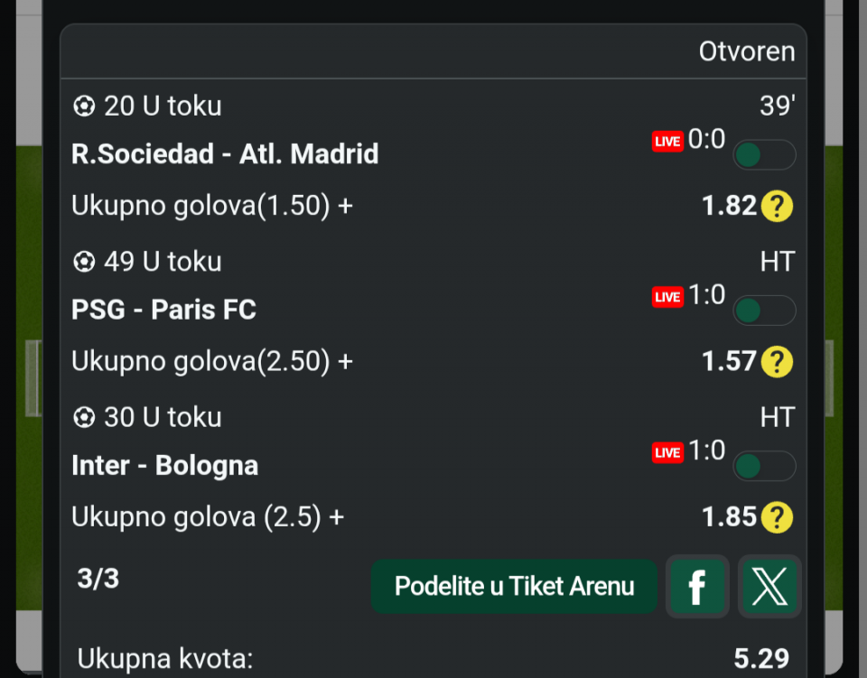Click the help icon beside odds 1.82

(777, 207)
